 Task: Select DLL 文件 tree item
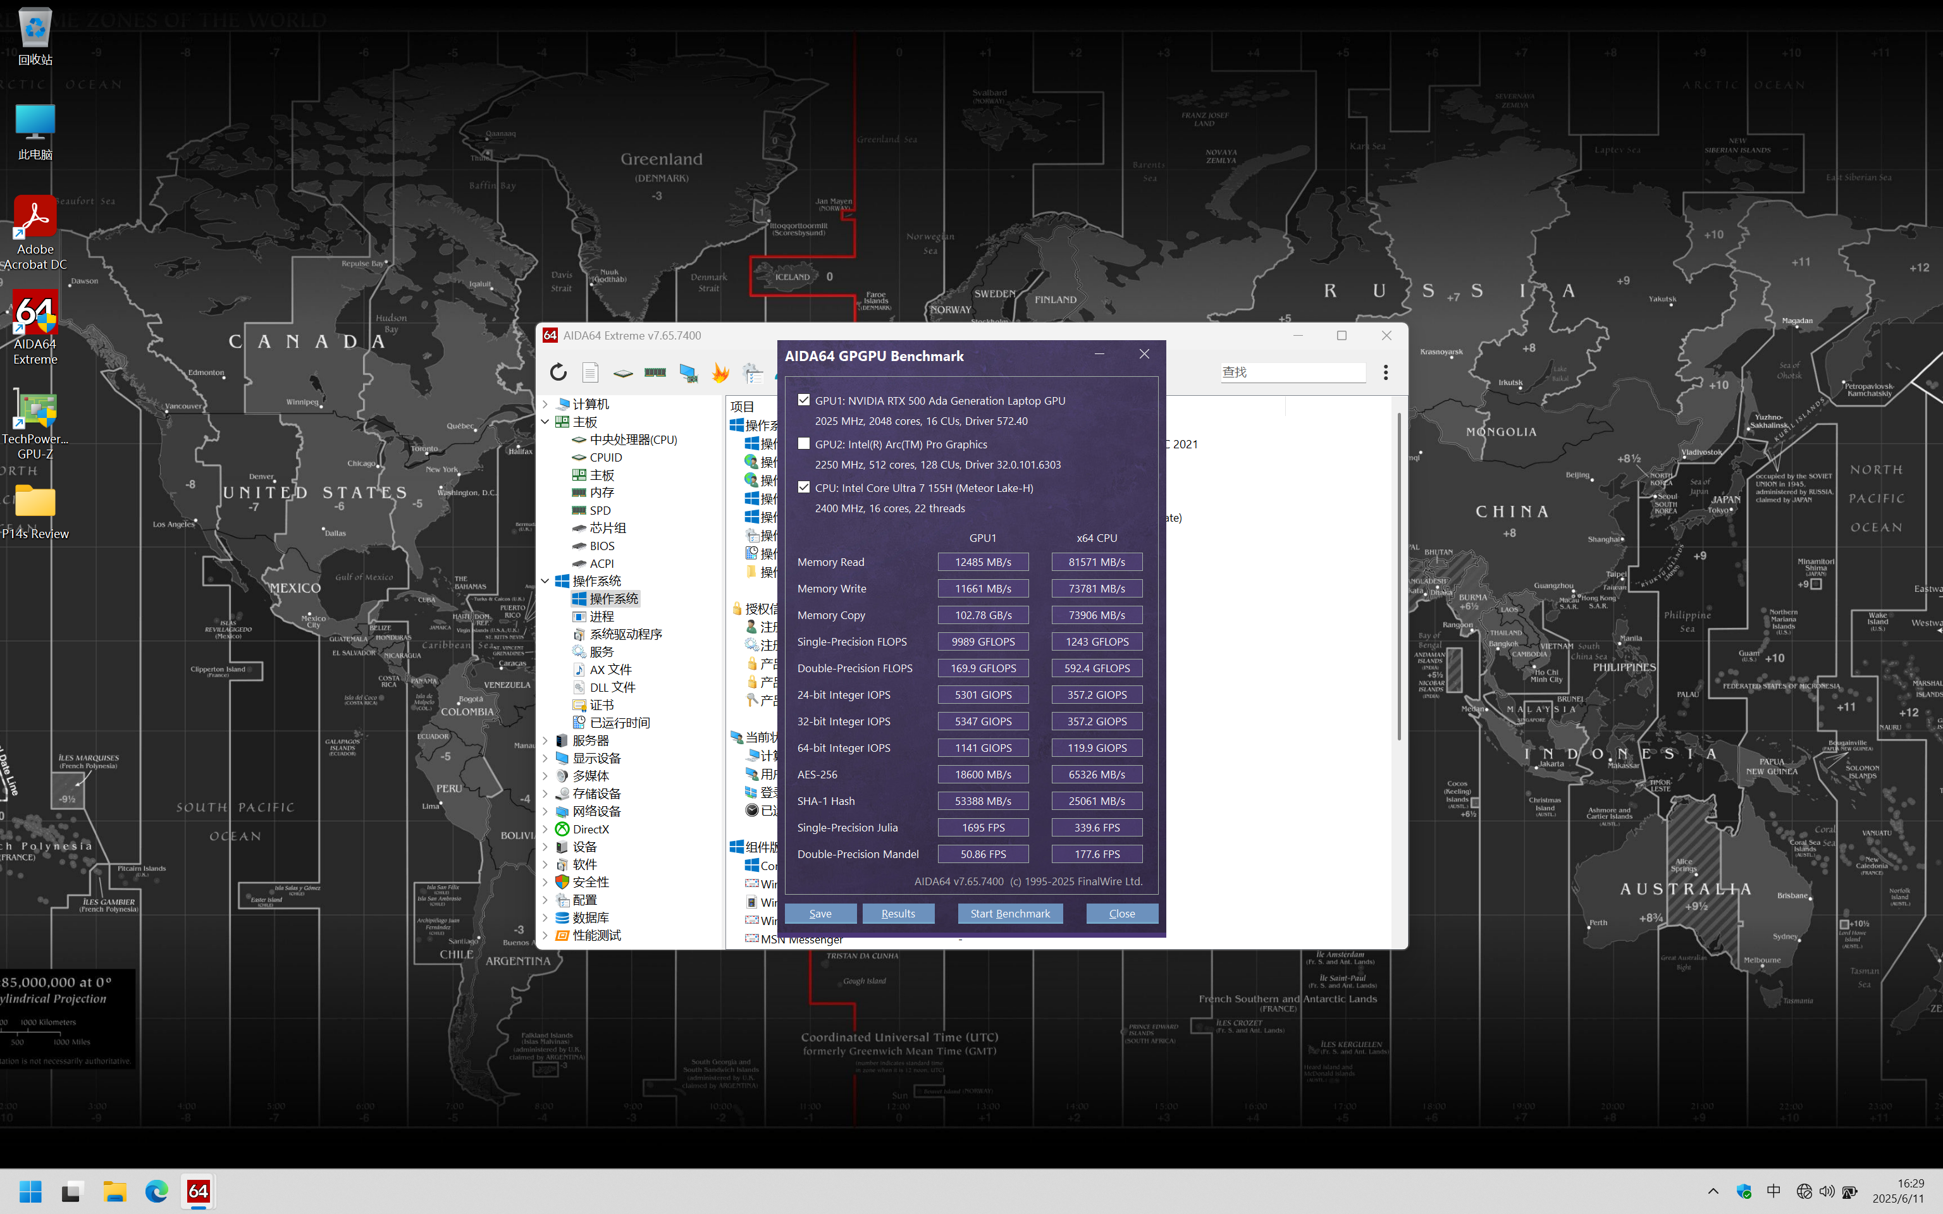(612, 687)
